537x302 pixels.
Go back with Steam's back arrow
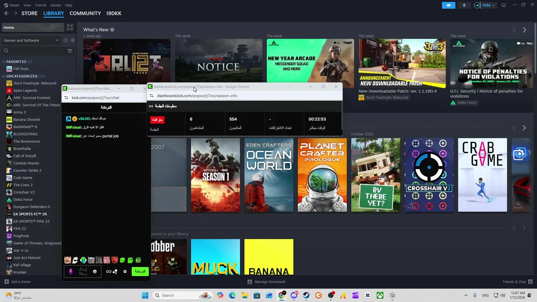click(x=6, y=13)
